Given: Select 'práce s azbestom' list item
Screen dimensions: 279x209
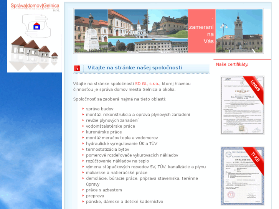Looking at the screenshot, I should (104, 190).
